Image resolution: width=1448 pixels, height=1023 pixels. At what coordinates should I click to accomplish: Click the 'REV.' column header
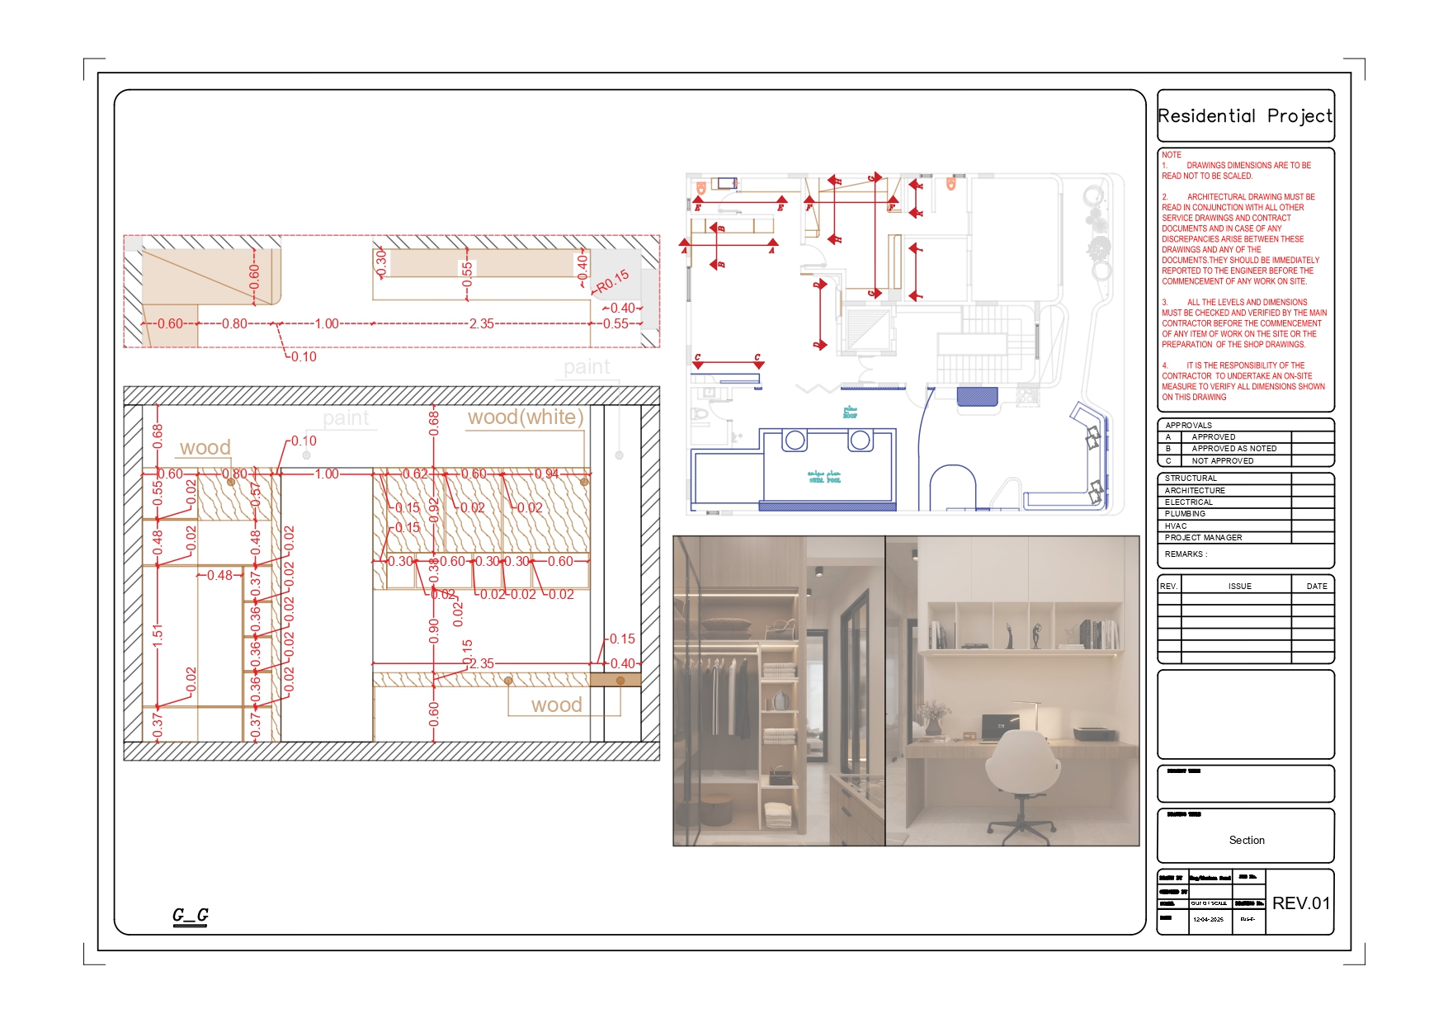[x=1168, y=587]
